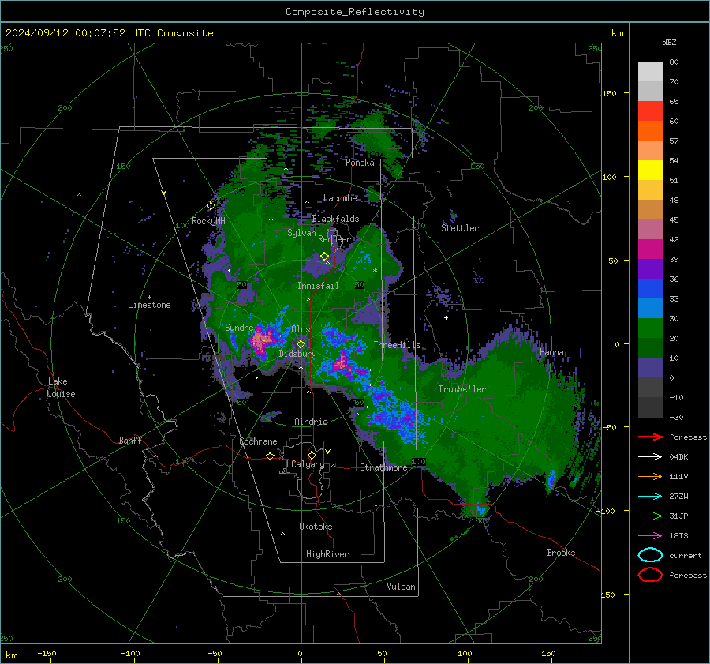Click the RedDeer city label
The width and height of the screenshot is (710, 664).
coord(334,239)
